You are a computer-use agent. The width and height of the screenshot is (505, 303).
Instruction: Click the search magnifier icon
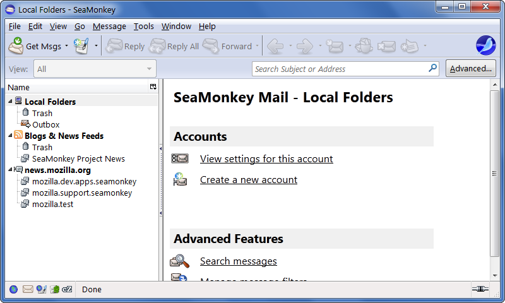point(432,68)
